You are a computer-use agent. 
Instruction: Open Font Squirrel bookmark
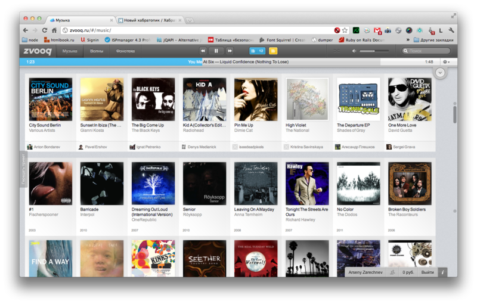coord(282,40)
